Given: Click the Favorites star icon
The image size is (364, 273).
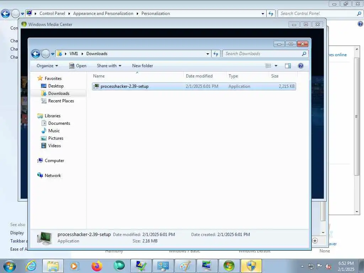Looking at the screenshot, I should [x=40, y=78].
